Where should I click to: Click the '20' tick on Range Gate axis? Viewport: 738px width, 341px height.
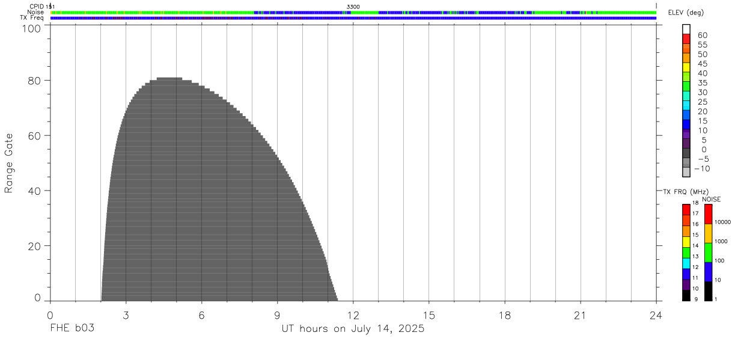(x=35, y=247)
